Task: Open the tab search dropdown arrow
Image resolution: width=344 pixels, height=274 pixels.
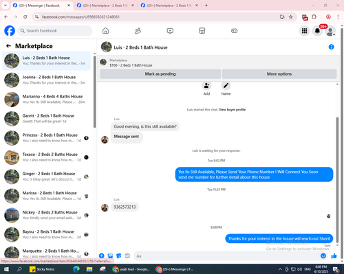Action: tap(5, 5)
